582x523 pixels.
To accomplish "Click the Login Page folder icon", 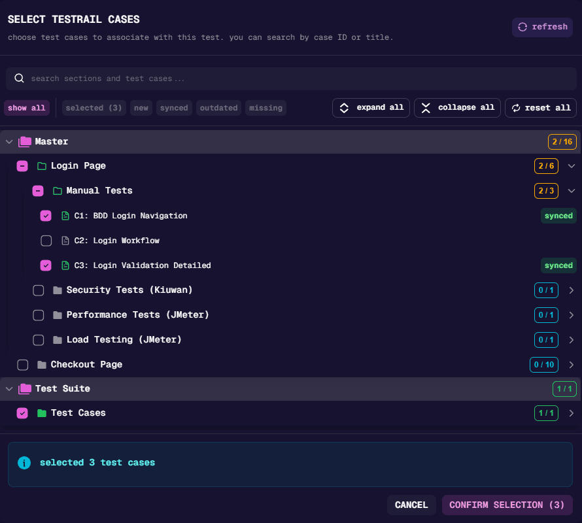I will click(42, 166).
